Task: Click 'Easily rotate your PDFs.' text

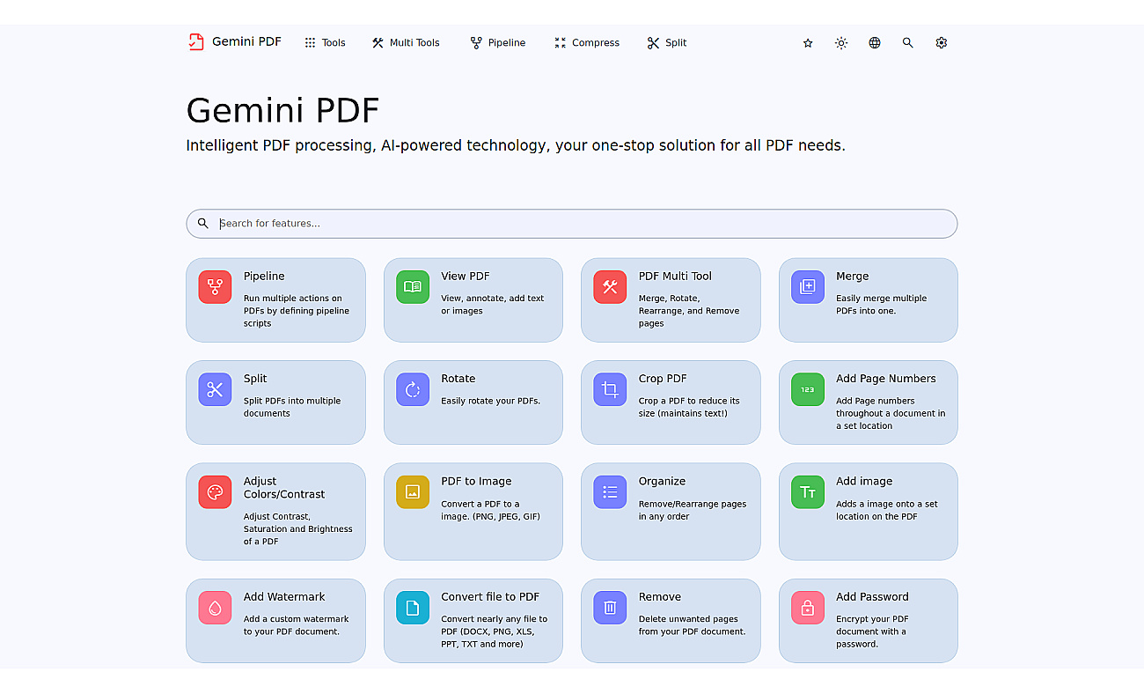Action: click(491, 401)
